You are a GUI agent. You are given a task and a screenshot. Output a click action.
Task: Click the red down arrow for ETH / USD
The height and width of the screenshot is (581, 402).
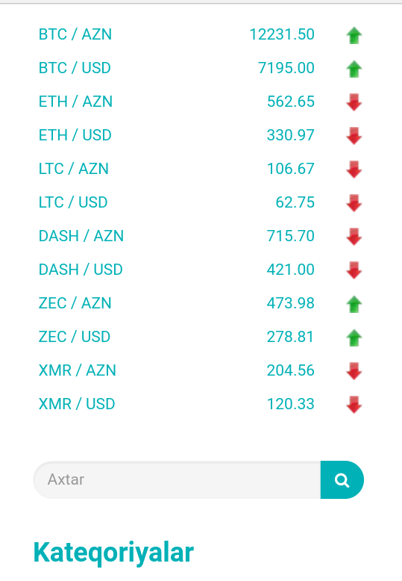354,136
